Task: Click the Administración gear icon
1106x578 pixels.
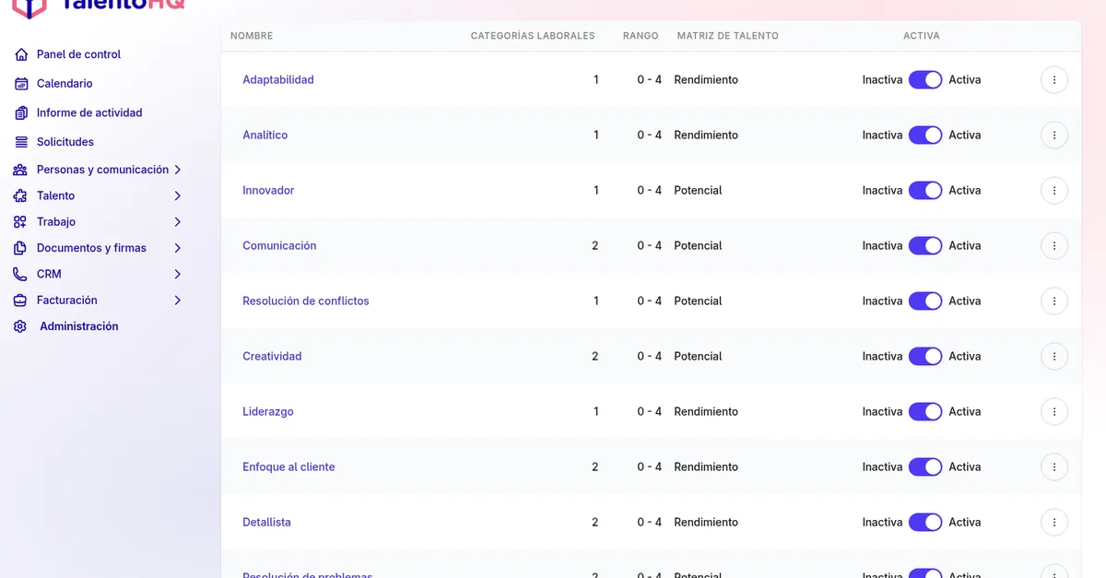Action: (x=20, y=326)
